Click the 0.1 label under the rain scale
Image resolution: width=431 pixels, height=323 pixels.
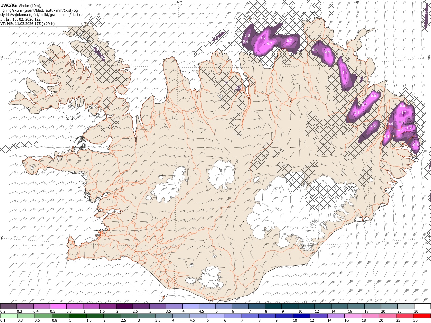pos(3,320)
